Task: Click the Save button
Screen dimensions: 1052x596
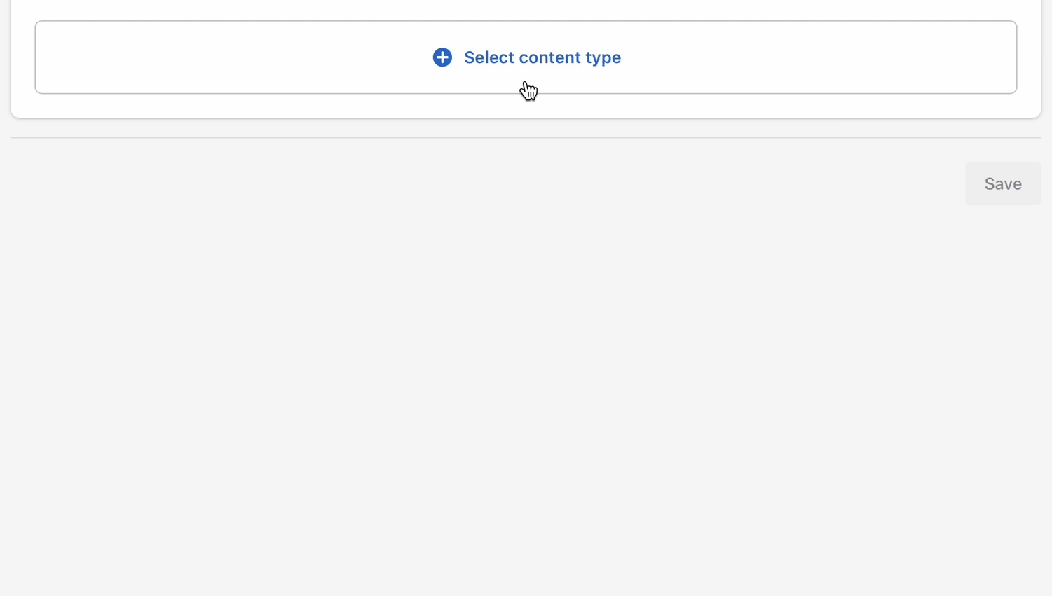Action: click(1002, 183)
